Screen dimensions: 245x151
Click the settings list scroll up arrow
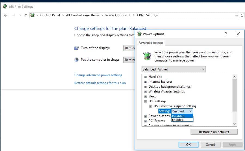click(x=234, y=77)
